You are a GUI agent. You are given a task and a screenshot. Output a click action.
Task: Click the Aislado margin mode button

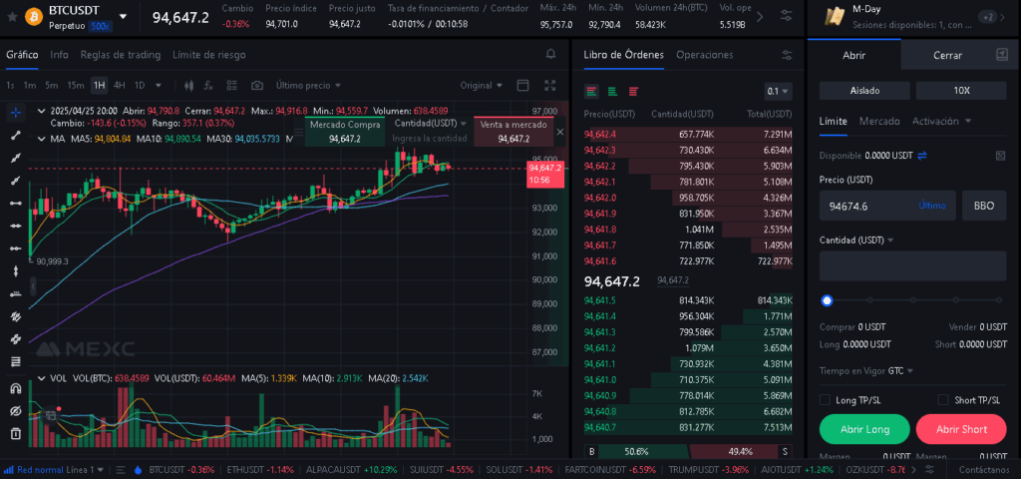864,91
